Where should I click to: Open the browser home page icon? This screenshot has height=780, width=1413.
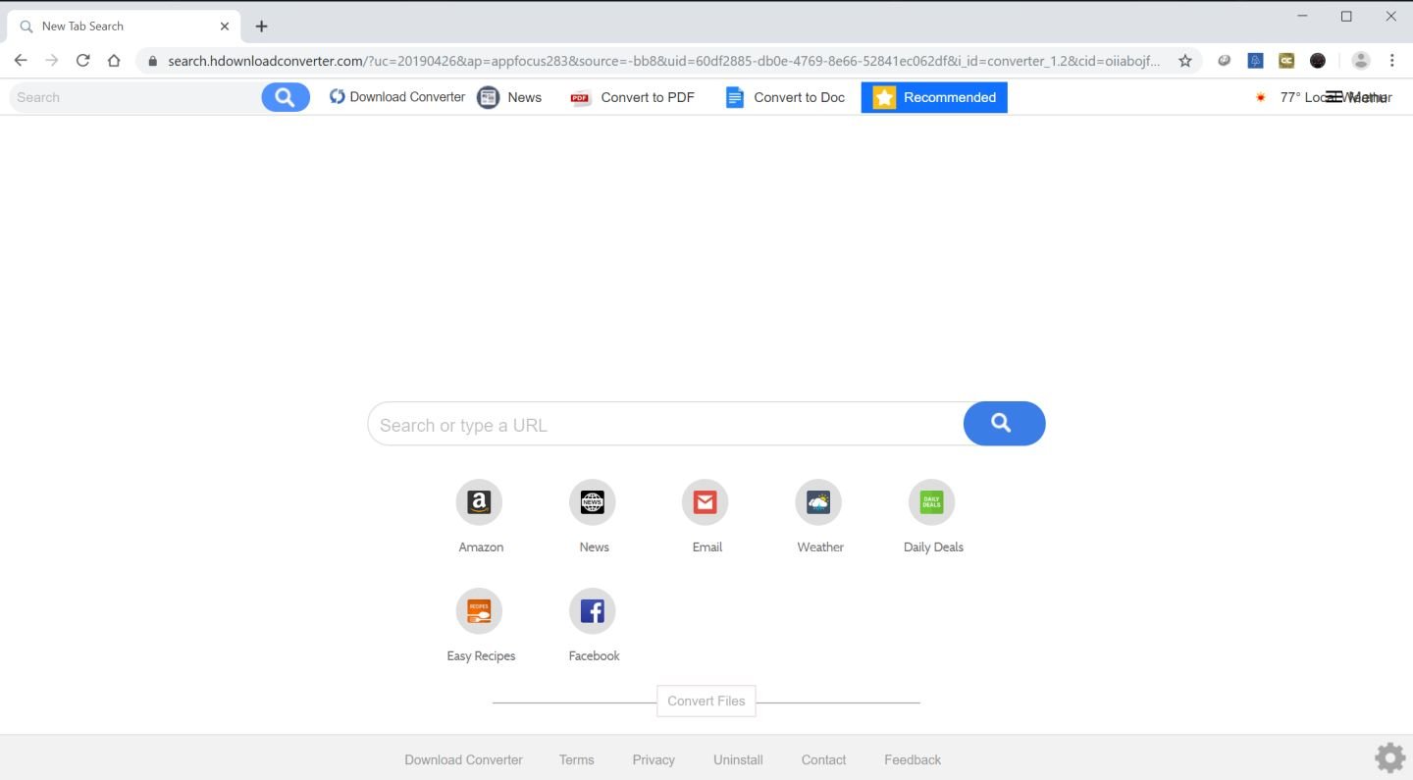coord(114,61)
